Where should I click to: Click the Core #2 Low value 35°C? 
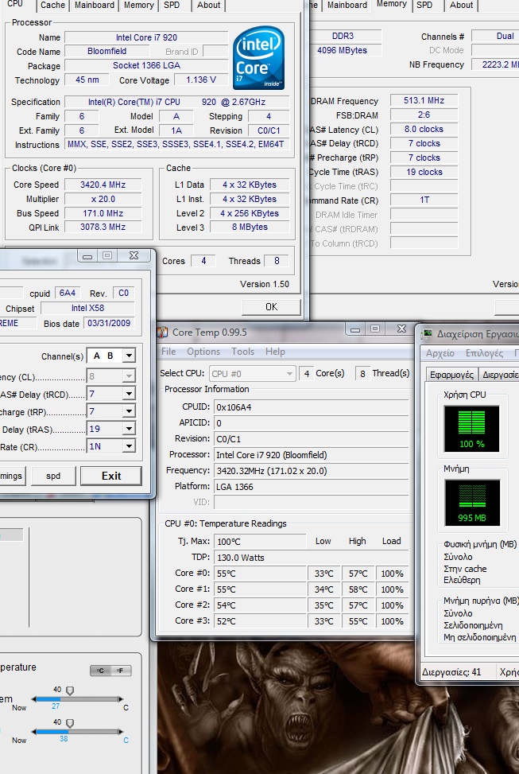point(323,605)
